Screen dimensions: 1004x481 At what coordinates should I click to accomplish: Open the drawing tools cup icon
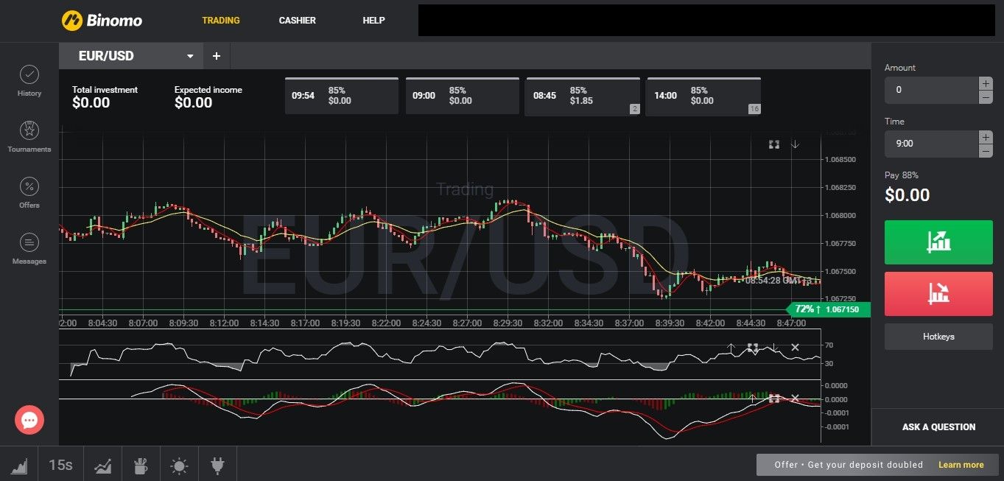(141, 466)
